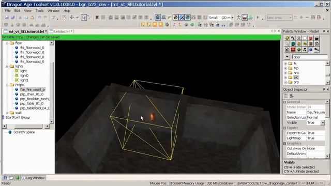Click the document page palette icon

tap(317, 44)
